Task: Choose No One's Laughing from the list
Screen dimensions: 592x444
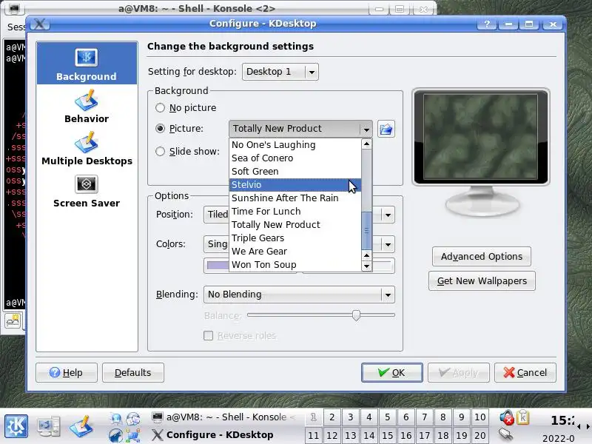Action: coord(295,145)
